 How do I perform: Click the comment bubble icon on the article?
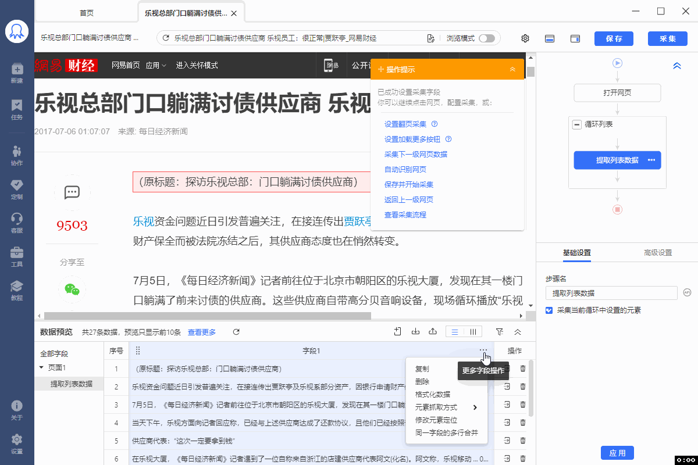point(72,192)
